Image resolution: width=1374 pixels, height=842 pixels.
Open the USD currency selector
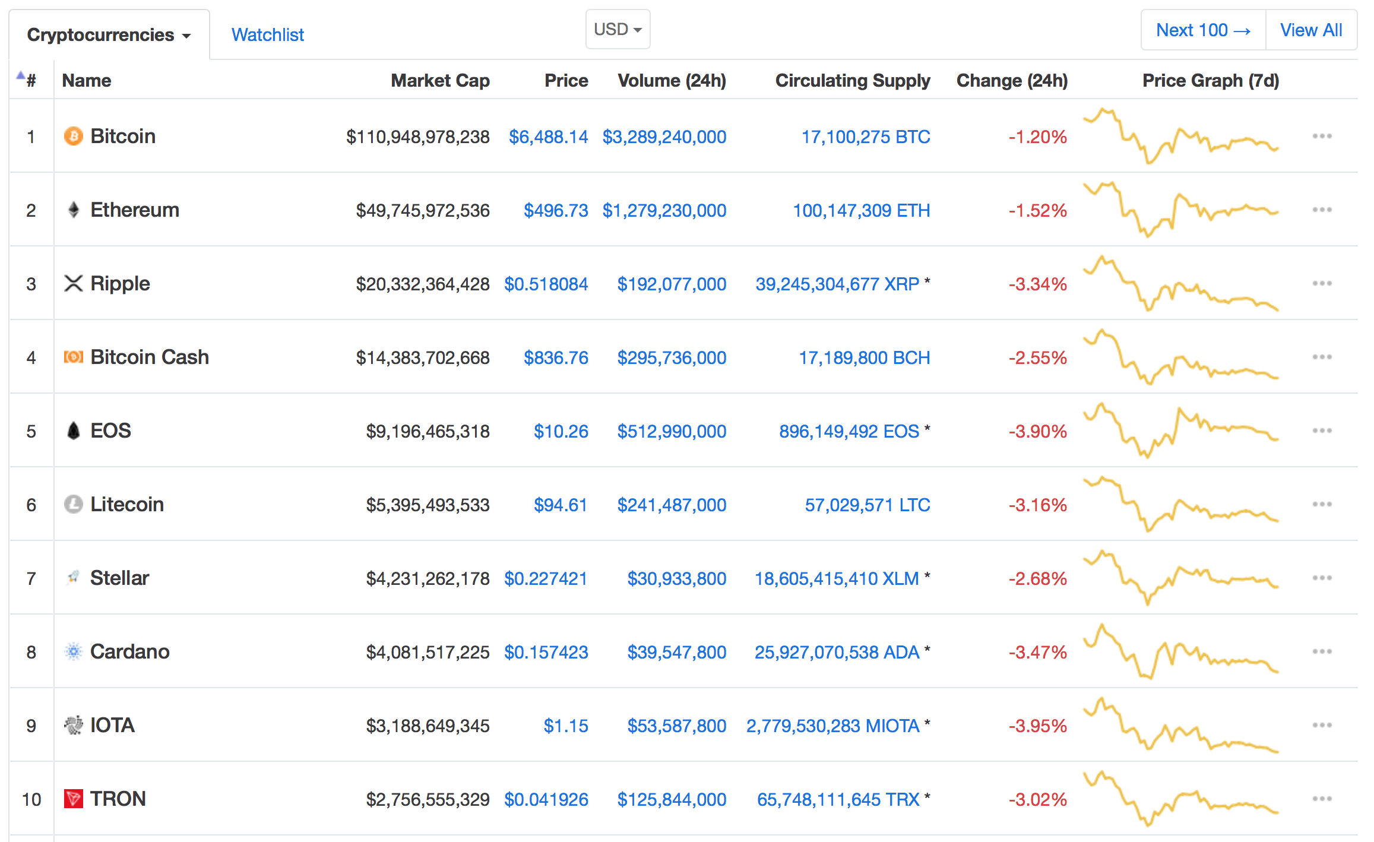(x=618, y=29)
